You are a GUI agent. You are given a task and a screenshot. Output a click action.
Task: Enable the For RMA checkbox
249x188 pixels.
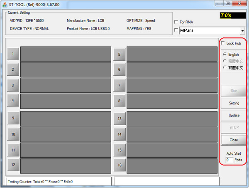[x=176, y=22]
